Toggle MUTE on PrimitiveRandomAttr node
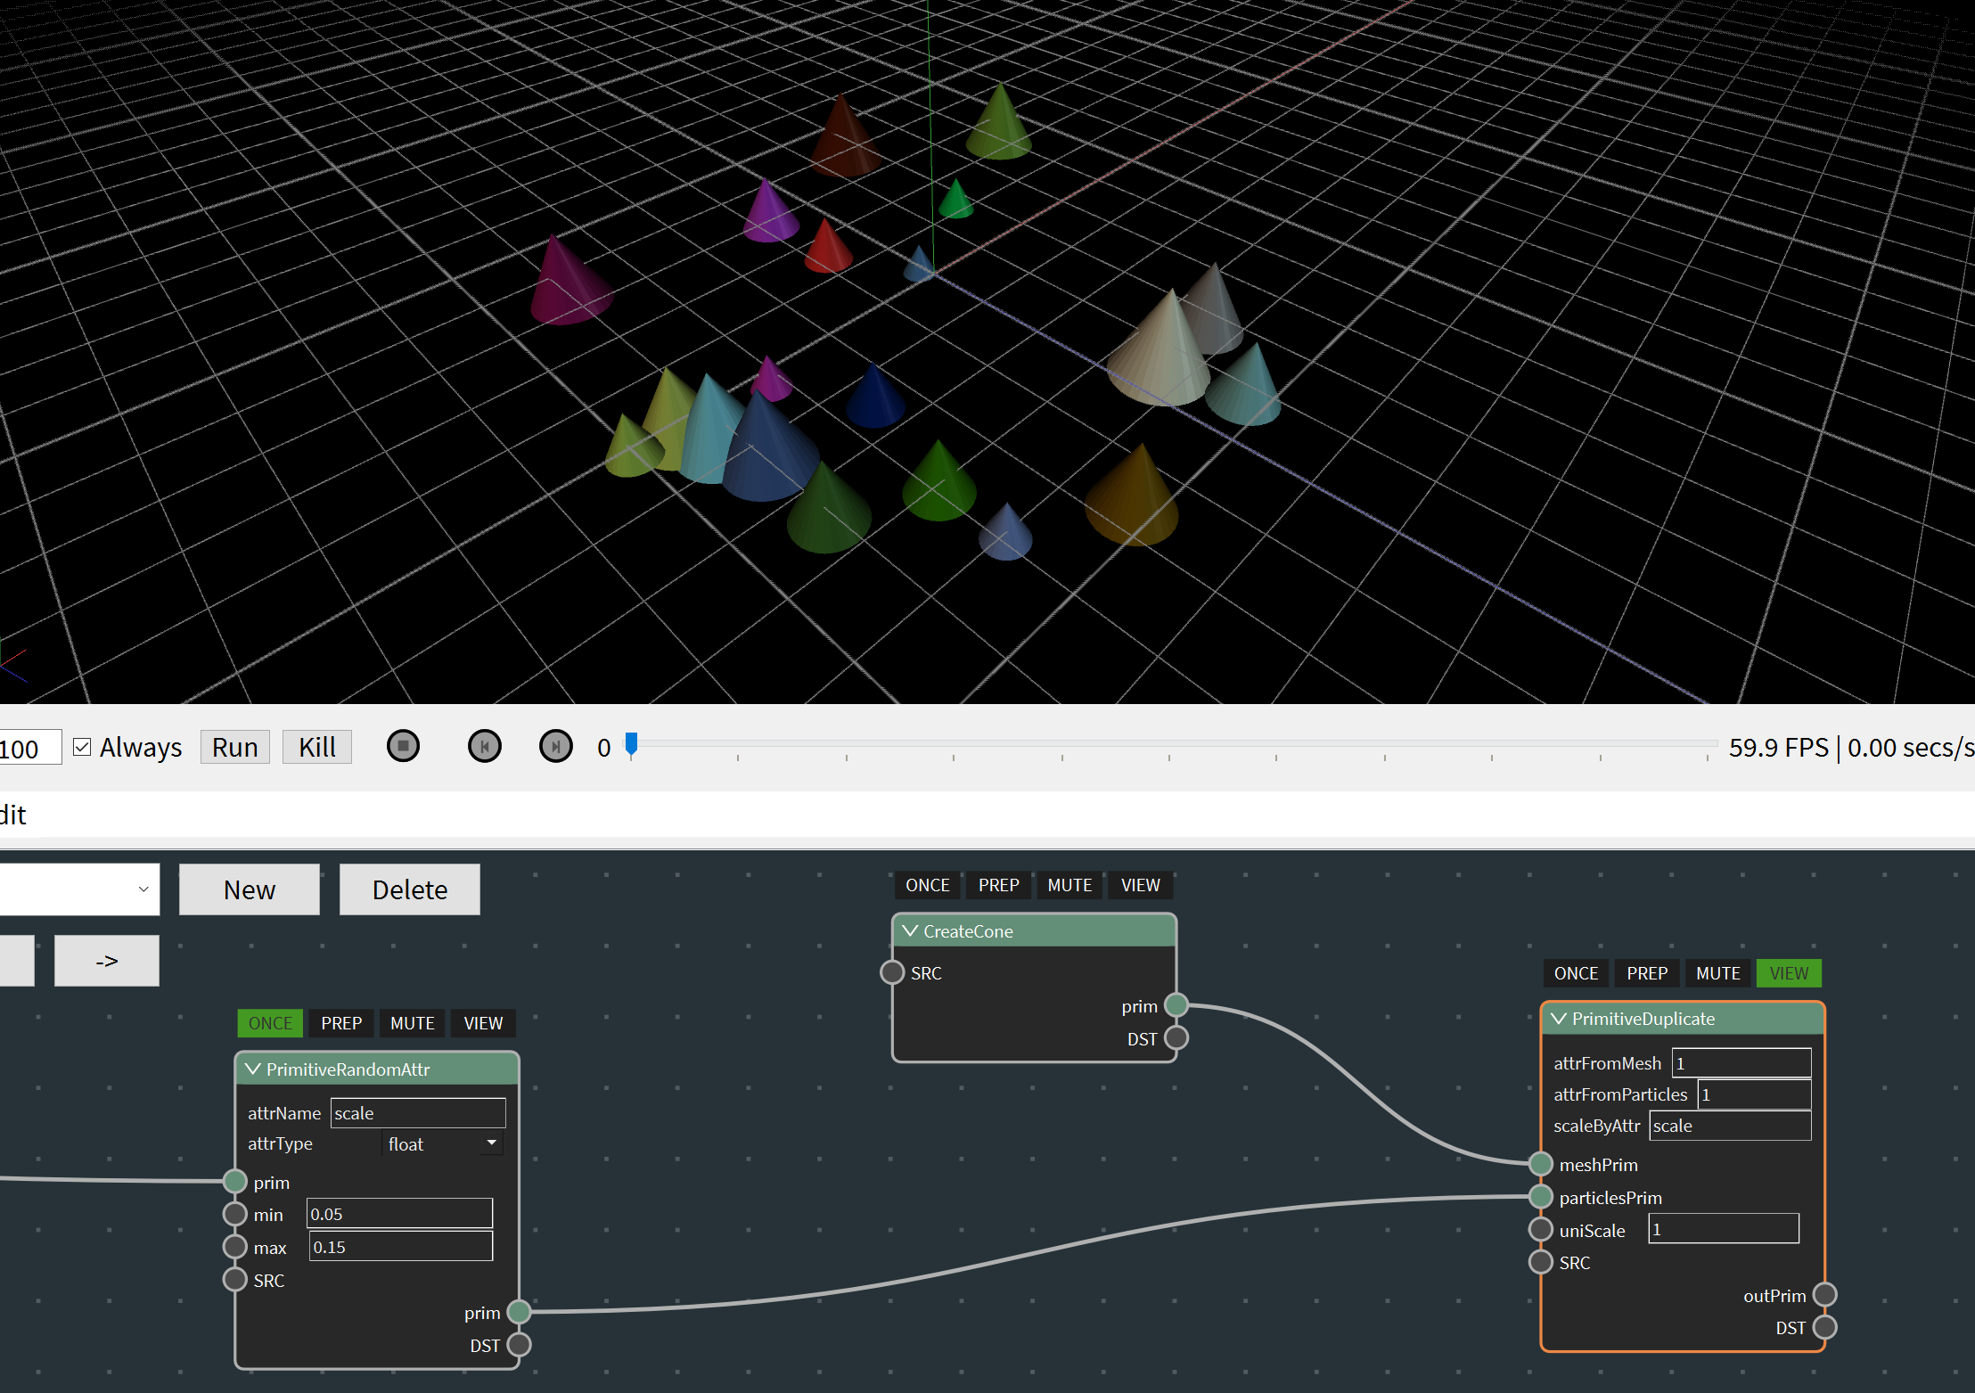 tap(413, 1023)
